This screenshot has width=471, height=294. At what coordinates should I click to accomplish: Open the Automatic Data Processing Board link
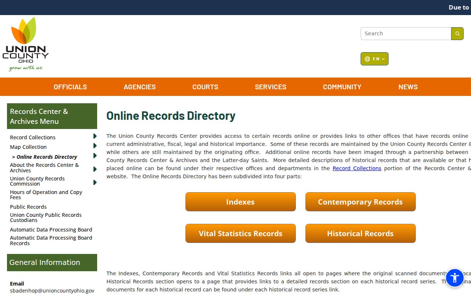click(x=51, y=230)
